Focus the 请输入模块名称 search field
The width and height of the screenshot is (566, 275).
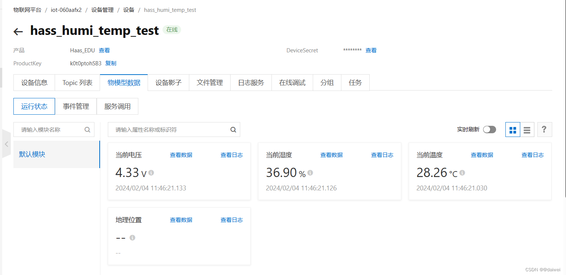(x=54, y=130)
